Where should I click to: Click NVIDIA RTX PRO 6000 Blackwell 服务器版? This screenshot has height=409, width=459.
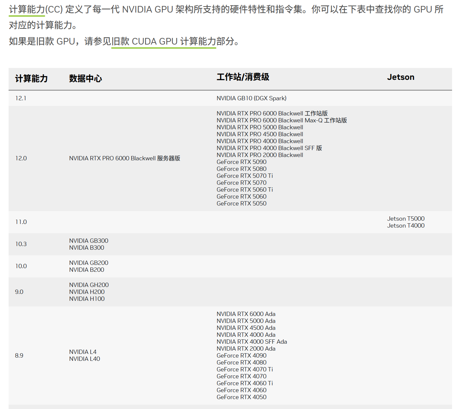coord(125,158)
